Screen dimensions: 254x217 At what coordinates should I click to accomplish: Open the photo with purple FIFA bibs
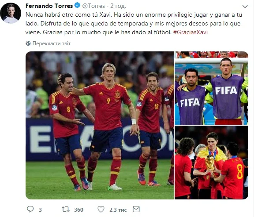[211, 88]
